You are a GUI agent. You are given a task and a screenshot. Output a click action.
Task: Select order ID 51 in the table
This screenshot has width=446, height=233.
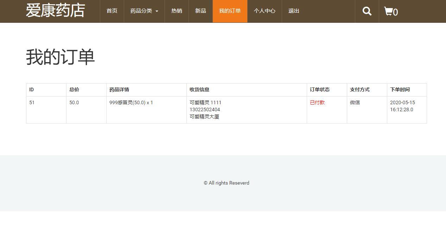32,102
